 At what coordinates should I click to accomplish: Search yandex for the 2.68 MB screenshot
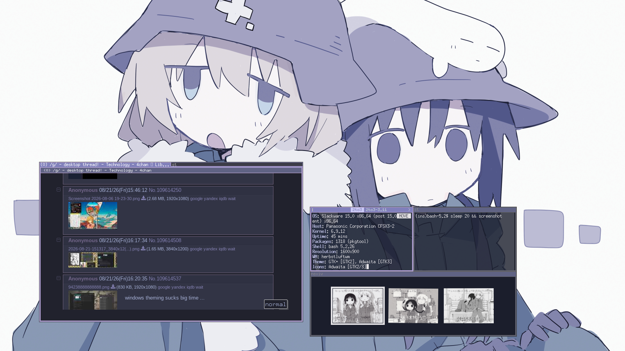coord(211,199)
